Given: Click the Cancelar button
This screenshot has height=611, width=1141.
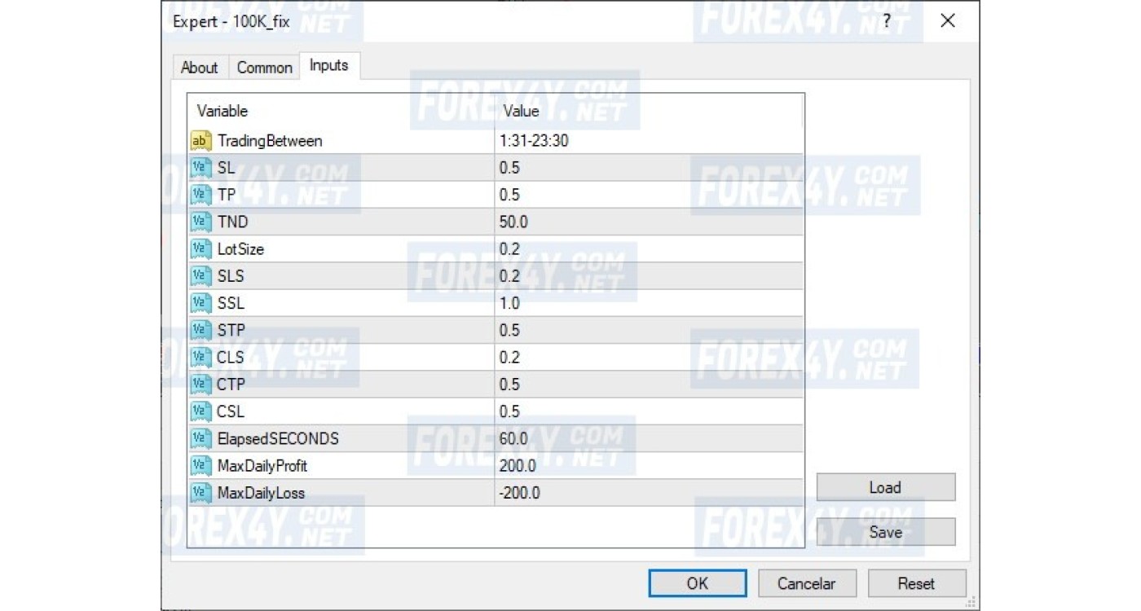Looking at the screenshot, I should coord(806,583).
